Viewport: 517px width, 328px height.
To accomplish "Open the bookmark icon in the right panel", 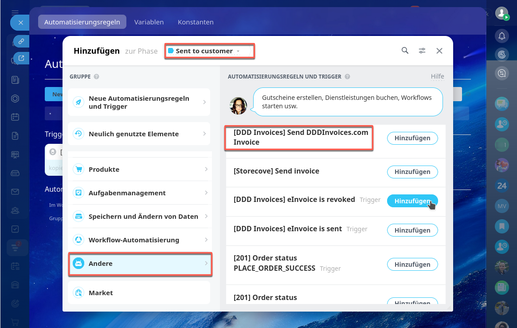I will [502, 226].
